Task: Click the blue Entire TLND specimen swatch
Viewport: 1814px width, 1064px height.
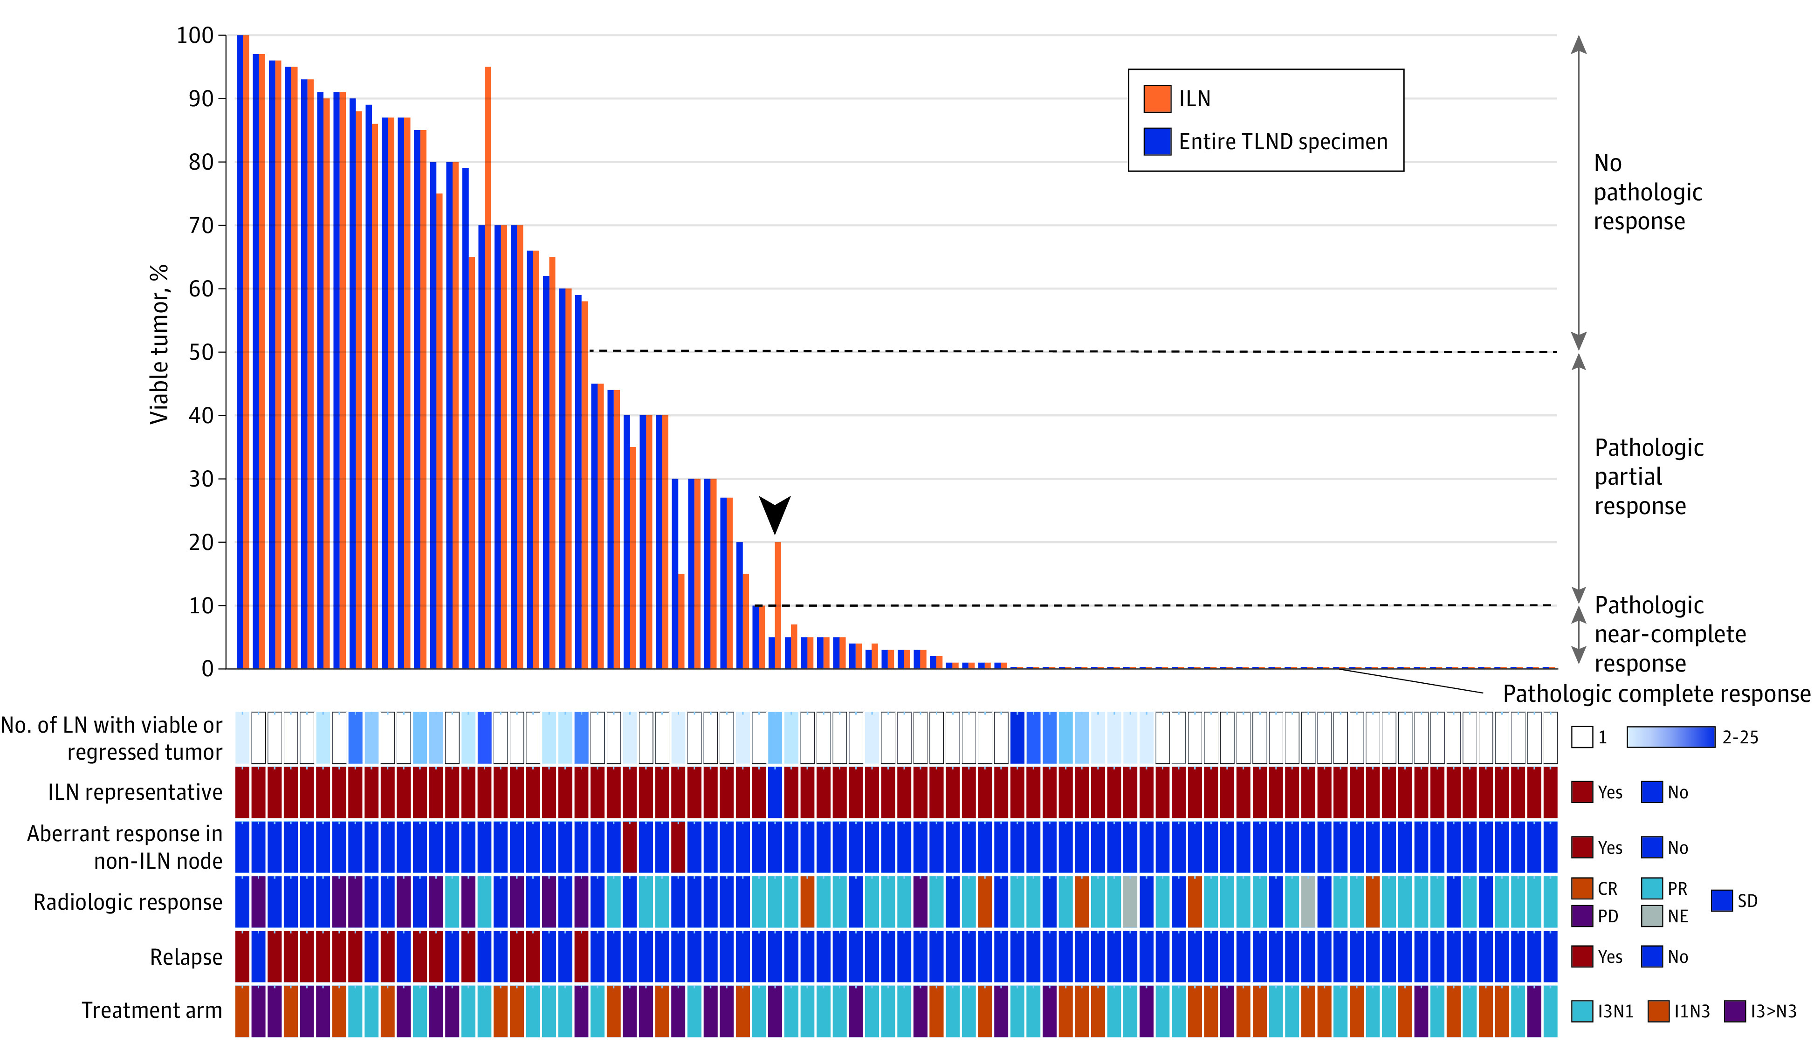Action: pos(1157,141)
